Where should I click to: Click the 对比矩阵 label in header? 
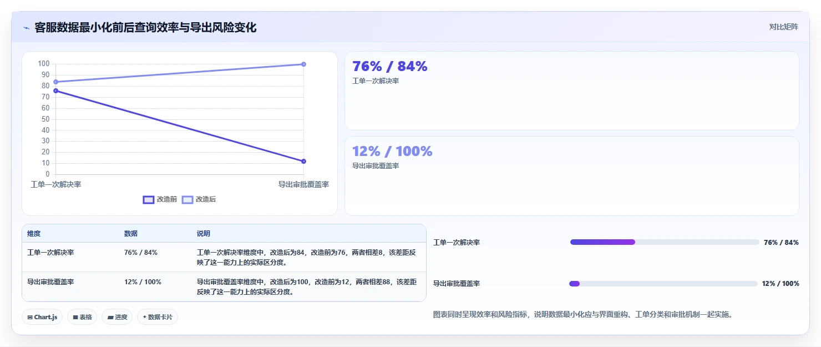click(783, 27)
